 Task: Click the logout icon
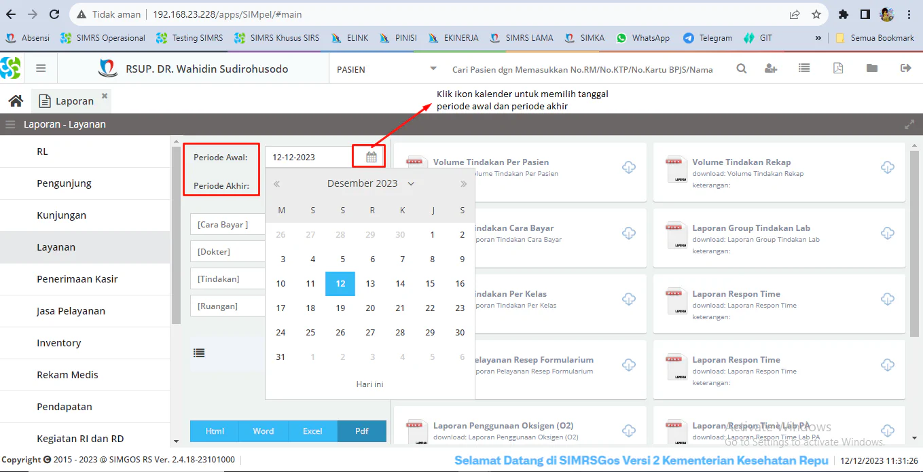(905, 69)
